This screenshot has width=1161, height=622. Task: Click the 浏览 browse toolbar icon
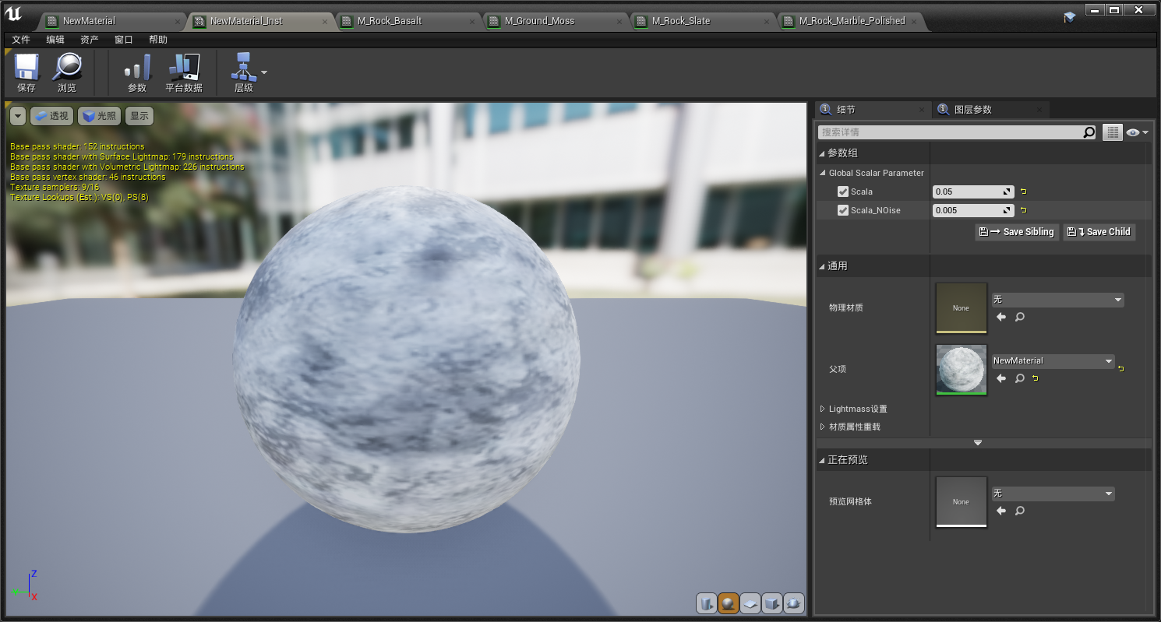coord(67,73)
